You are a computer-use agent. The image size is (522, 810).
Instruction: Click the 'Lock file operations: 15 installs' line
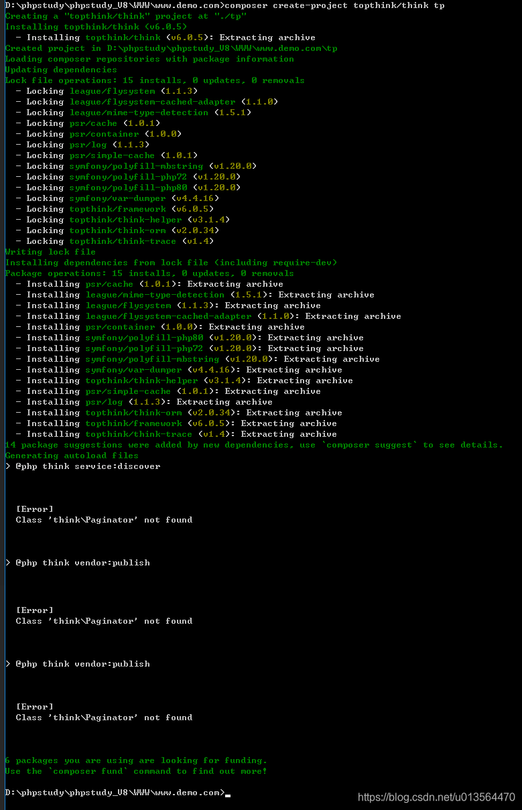pyautogui.click(x=155, y=80)
